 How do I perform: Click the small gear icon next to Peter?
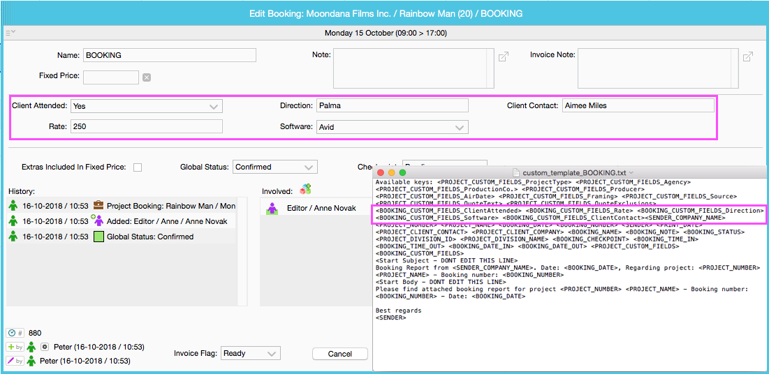44,347
